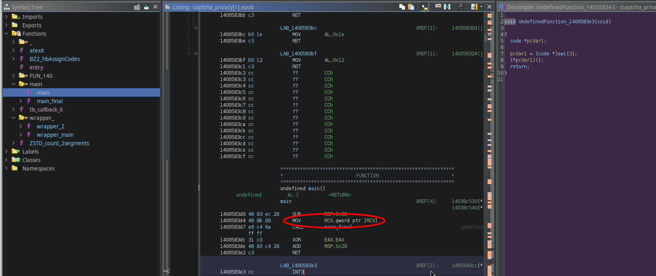Expand the main_final function node
This screenshot has width=656, height=276.
(x=20, y=101)
